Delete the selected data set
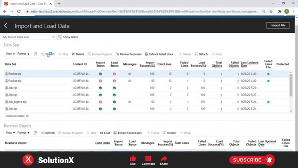The width and height of the screenshot is (298, 168). [x=78, y=54]
